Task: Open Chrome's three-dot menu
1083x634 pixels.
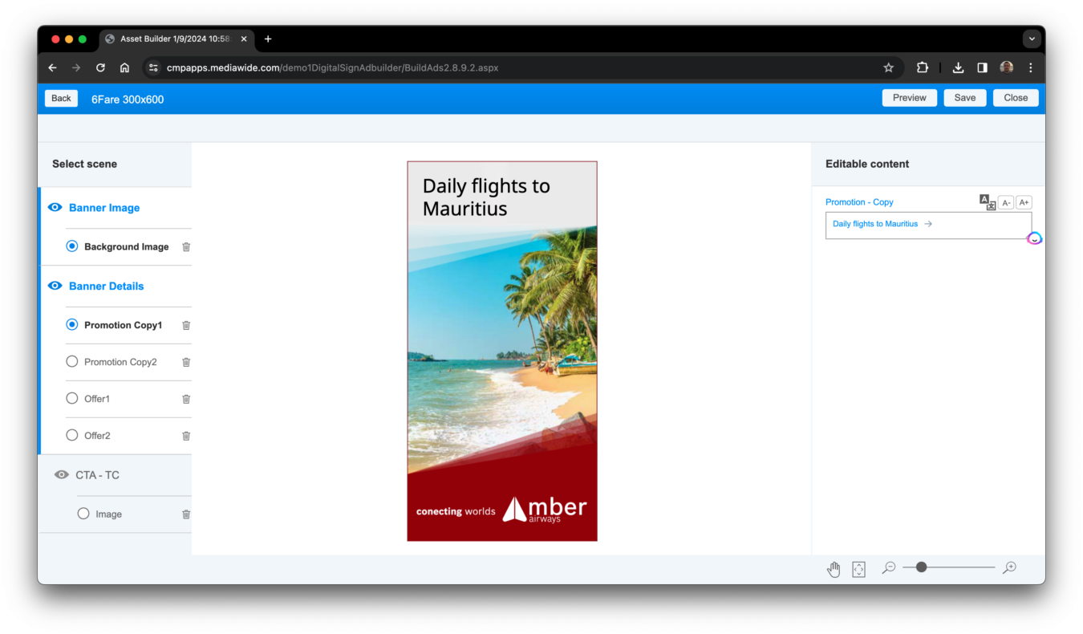Action: (x=1031, y=67)
